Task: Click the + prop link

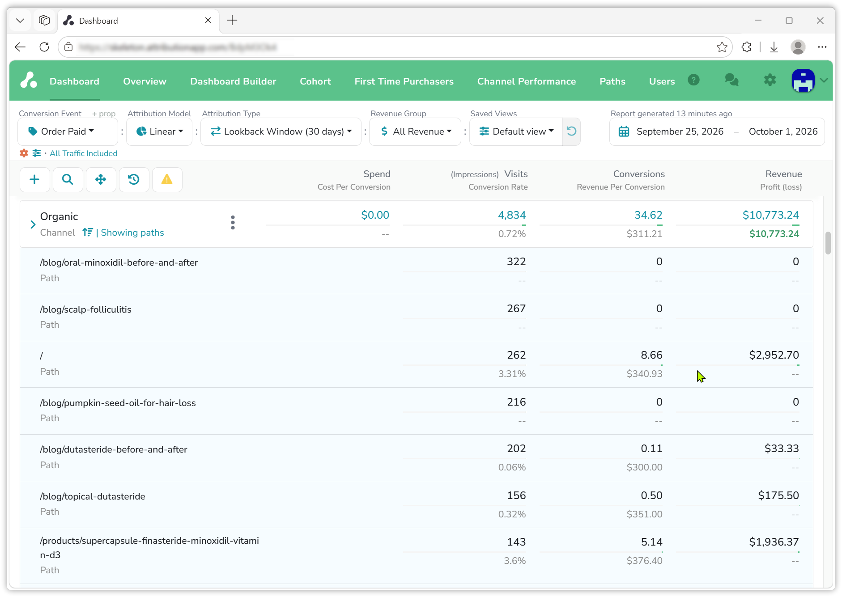Action: tap(104, 114)
